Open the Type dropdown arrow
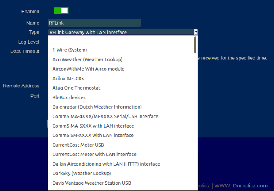 (x=196, y=32)
